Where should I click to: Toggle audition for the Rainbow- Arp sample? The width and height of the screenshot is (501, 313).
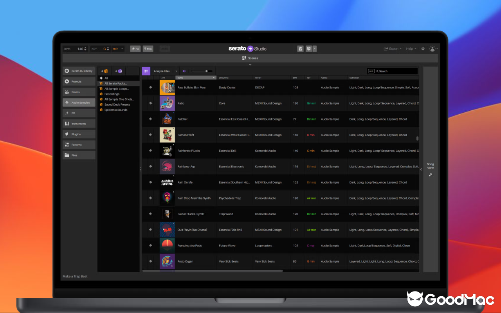click(x=150, y=166)
